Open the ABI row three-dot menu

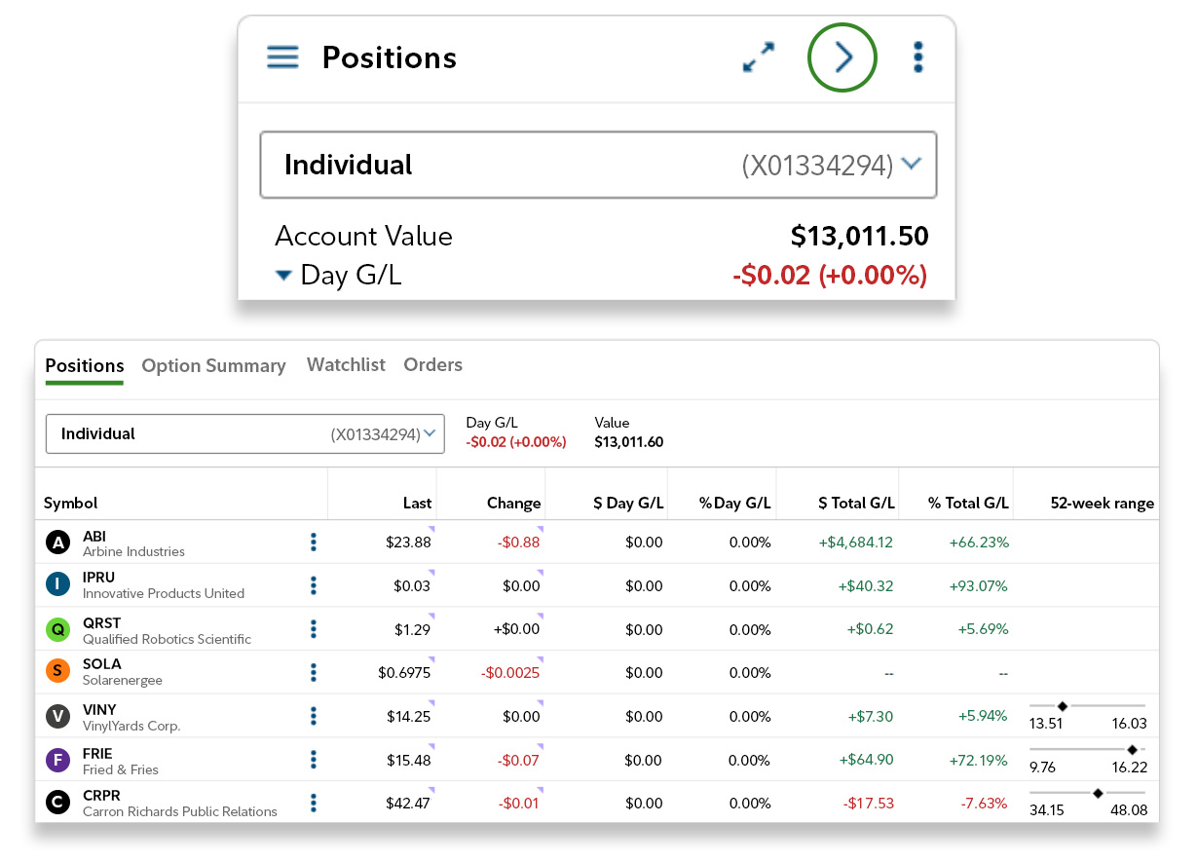coord(314,543)
